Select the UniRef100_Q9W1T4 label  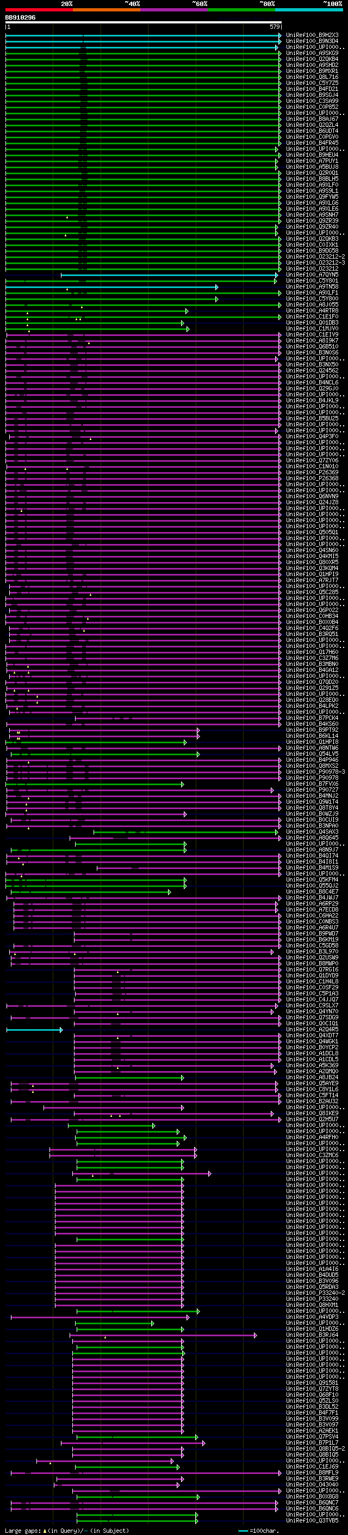(x=312, y=802)
